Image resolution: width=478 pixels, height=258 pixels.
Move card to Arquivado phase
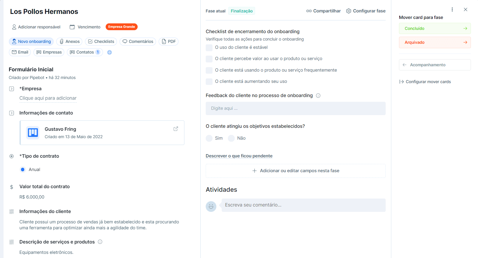tap(435, 42)
